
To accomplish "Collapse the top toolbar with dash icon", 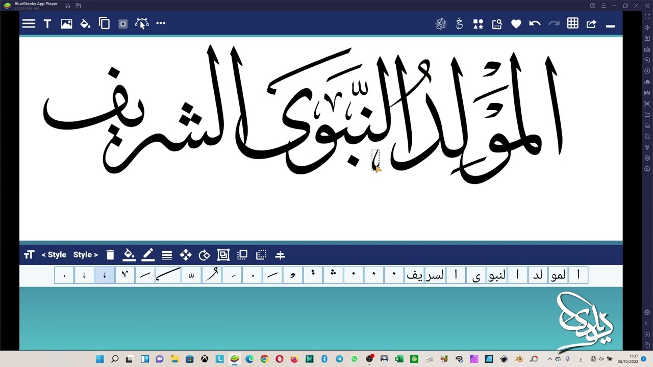I will (610, 25).
